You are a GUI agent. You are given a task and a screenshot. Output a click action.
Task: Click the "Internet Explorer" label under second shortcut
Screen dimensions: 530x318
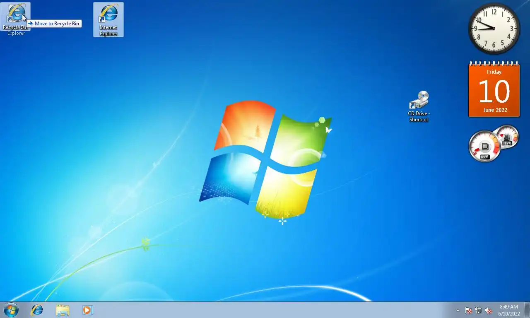(x=108, y=31)
